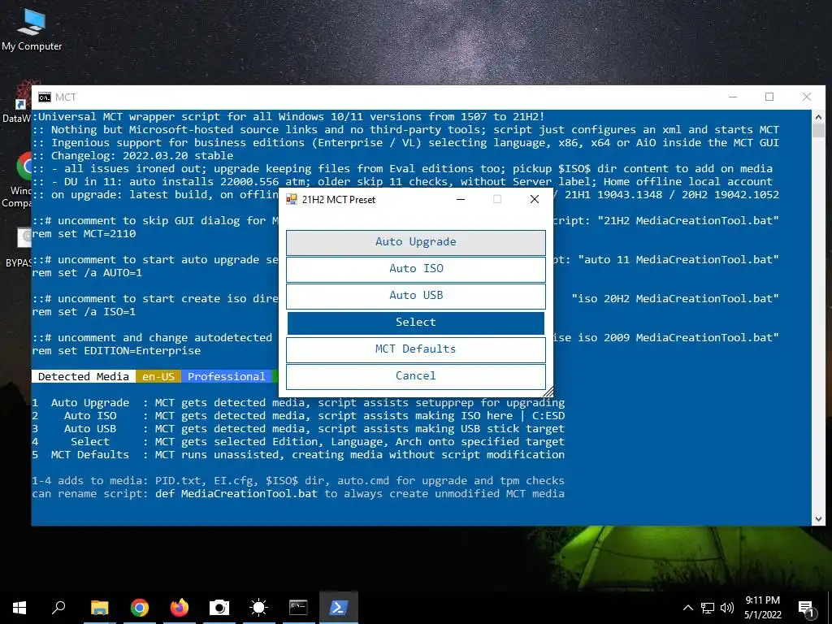This screenshot has width=832, height=624.
Task: Click the 'Detected Media' label in the console
Action: click(84, 377)
